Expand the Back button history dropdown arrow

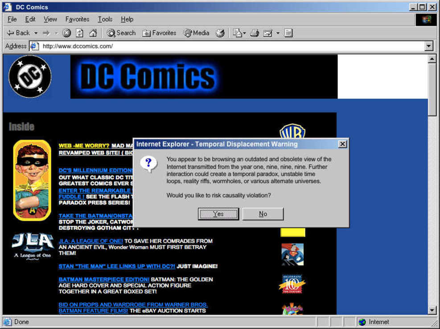[36, 33]
